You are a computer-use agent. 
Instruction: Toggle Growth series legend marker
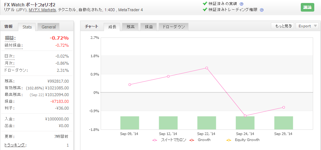click(192, 140)
